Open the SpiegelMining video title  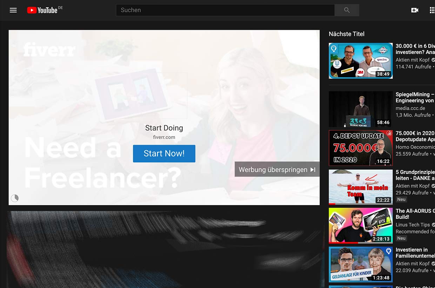(x=415, y=98)
